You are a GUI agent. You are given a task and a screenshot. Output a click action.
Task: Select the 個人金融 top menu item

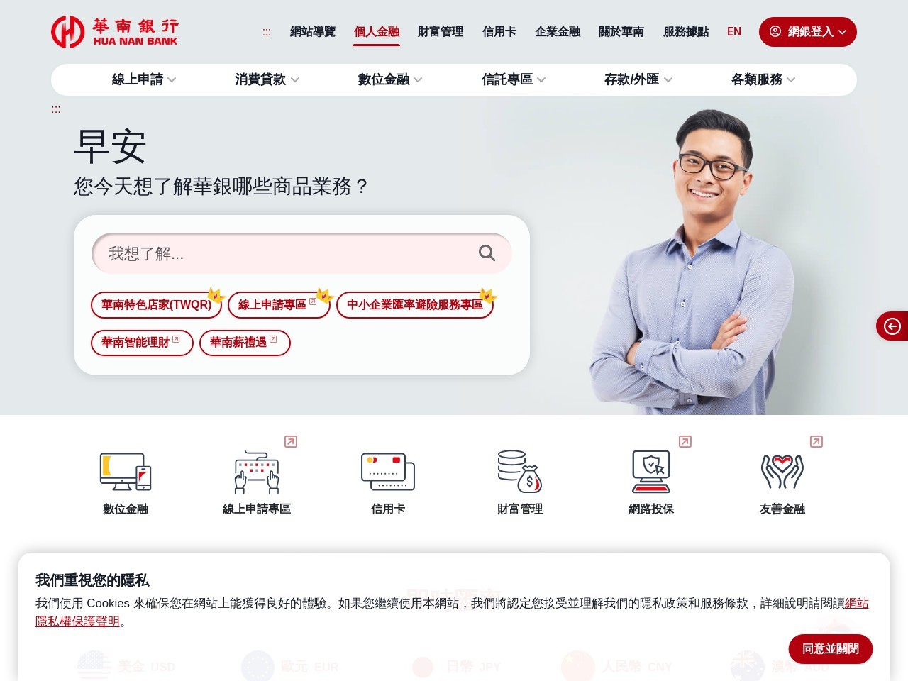pyautogui.click(x=377, y=32)
